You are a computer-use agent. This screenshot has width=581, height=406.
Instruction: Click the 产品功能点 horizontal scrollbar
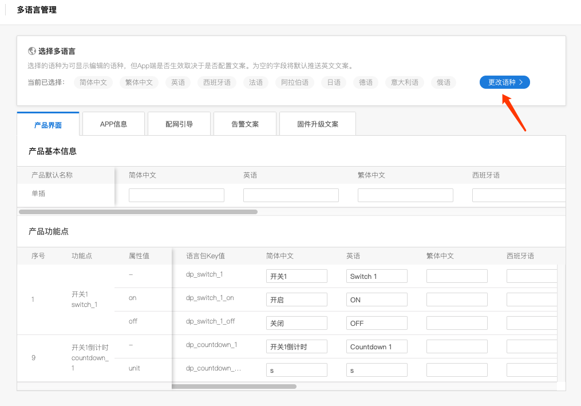234,387
